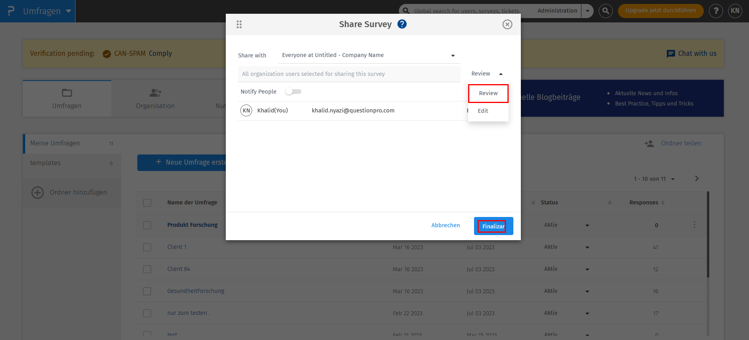Open the Share with dropdown
This screenshot has width=749, height=340.
(369, 55)
